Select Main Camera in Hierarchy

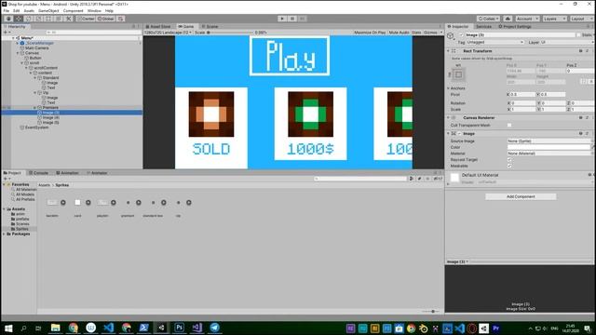tap(36, 48)
